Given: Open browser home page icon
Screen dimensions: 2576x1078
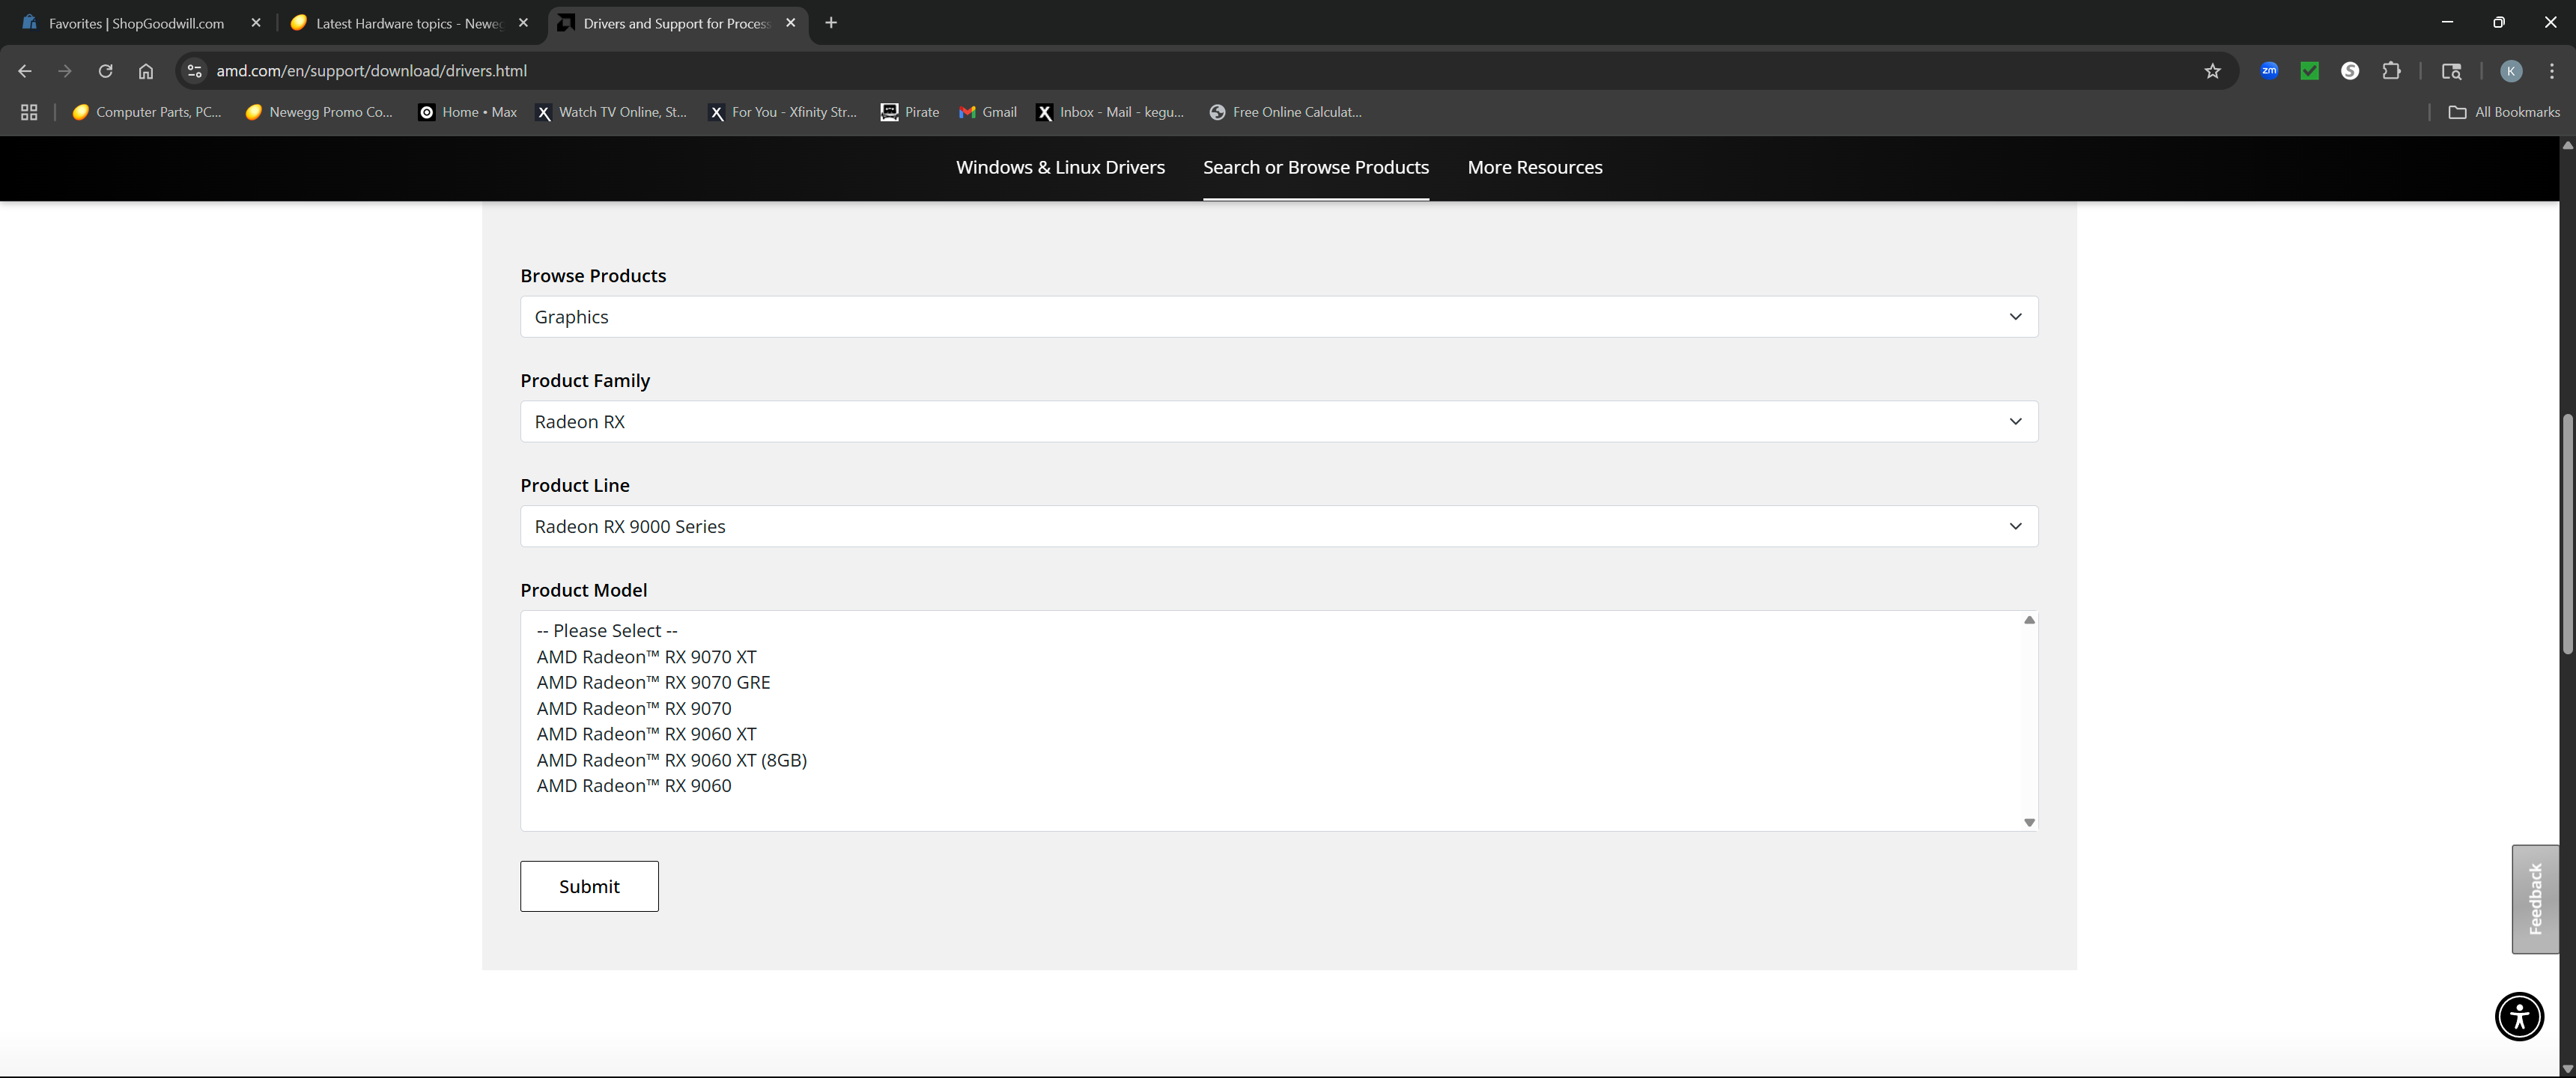Looking at the screenshot, I should tap(146, 71).
